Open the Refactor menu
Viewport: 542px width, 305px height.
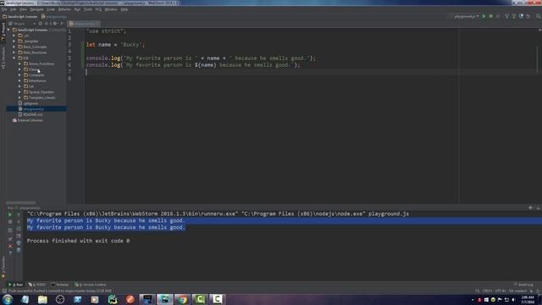pyautogui.click(x=64, y=9)
